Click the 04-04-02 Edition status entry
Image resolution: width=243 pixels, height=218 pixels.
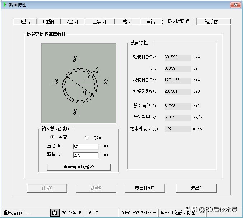(139, 213)
